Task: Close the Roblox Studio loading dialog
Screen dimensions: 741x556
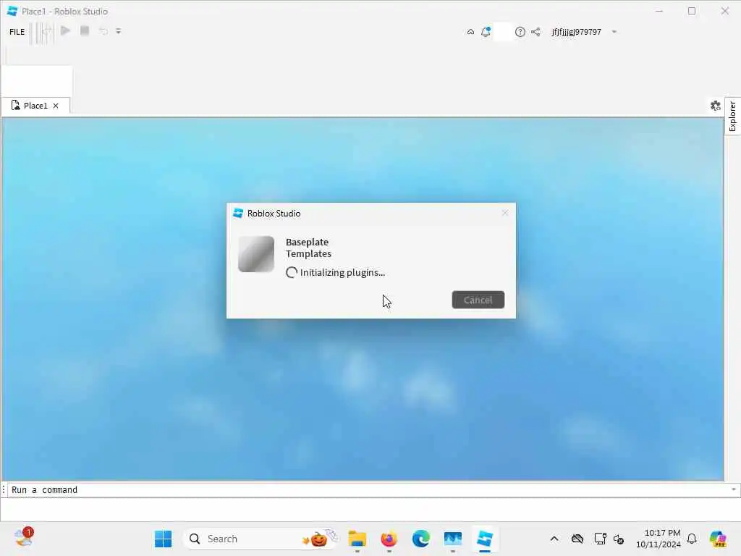Action: click(504, 214)
